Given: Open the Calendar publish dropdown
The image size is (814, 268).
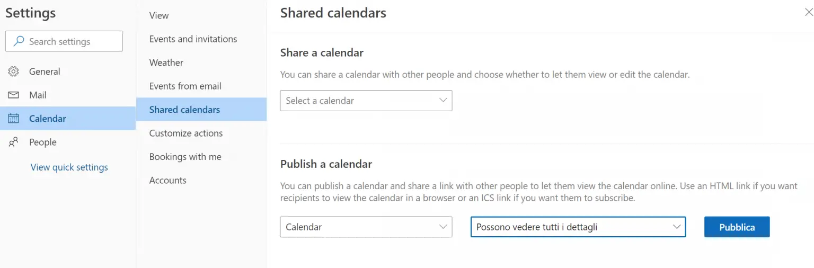Looking at the screenshot, I should [x=366, y=227].
